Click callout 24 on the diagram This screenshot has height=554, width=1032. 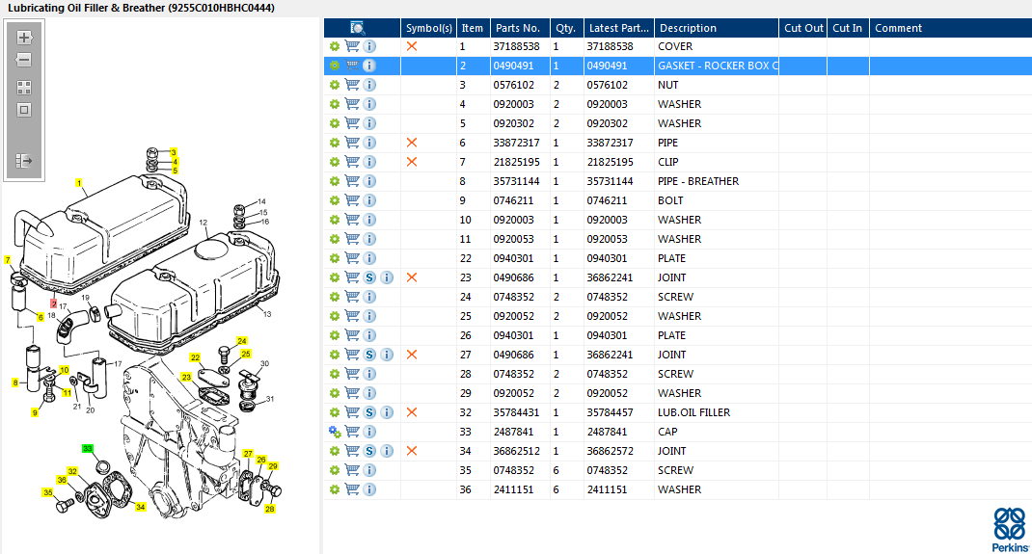point(241,341)
